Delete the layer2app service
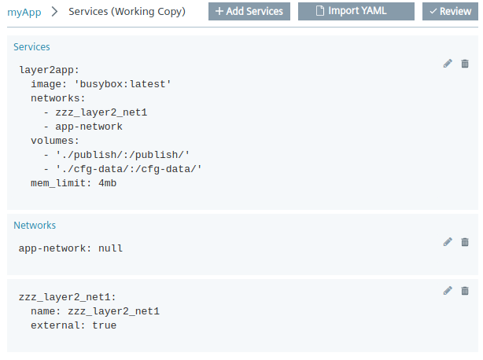483x360 pixels. (x=465, y=64)
